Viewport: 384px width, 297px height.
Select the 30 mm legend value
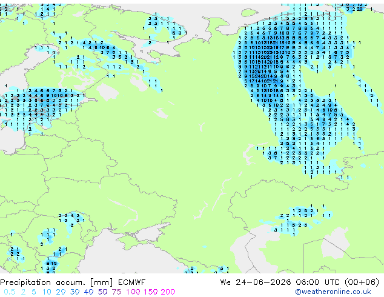click(x=74, y=292)
